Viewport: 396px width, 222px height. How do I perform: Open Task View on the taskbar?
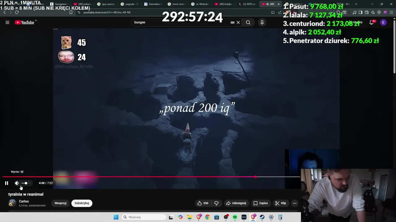[x=171, y=217]
